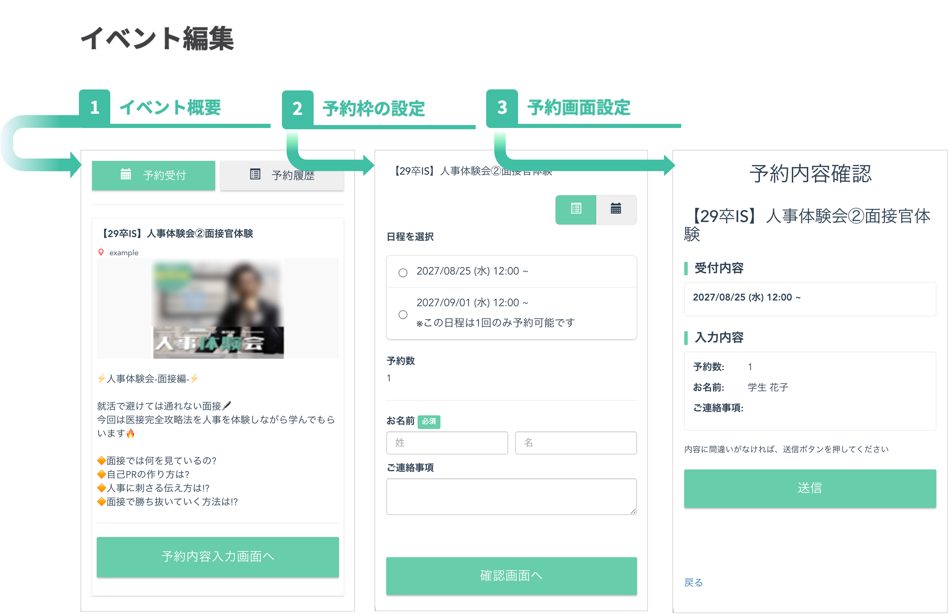
Task: Click the 姓 last name field
Action: 447,443
